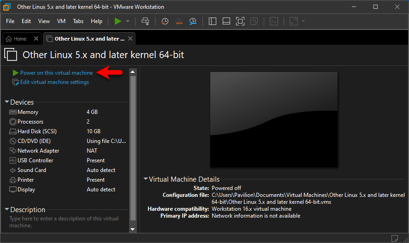Open the power options dropdown arrow
Screen dimensions: 409x243
[128, 21]
